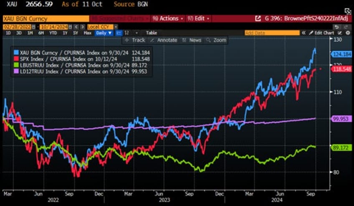
Task: Click the Track crosshair icon
Action: coord(127,40)
